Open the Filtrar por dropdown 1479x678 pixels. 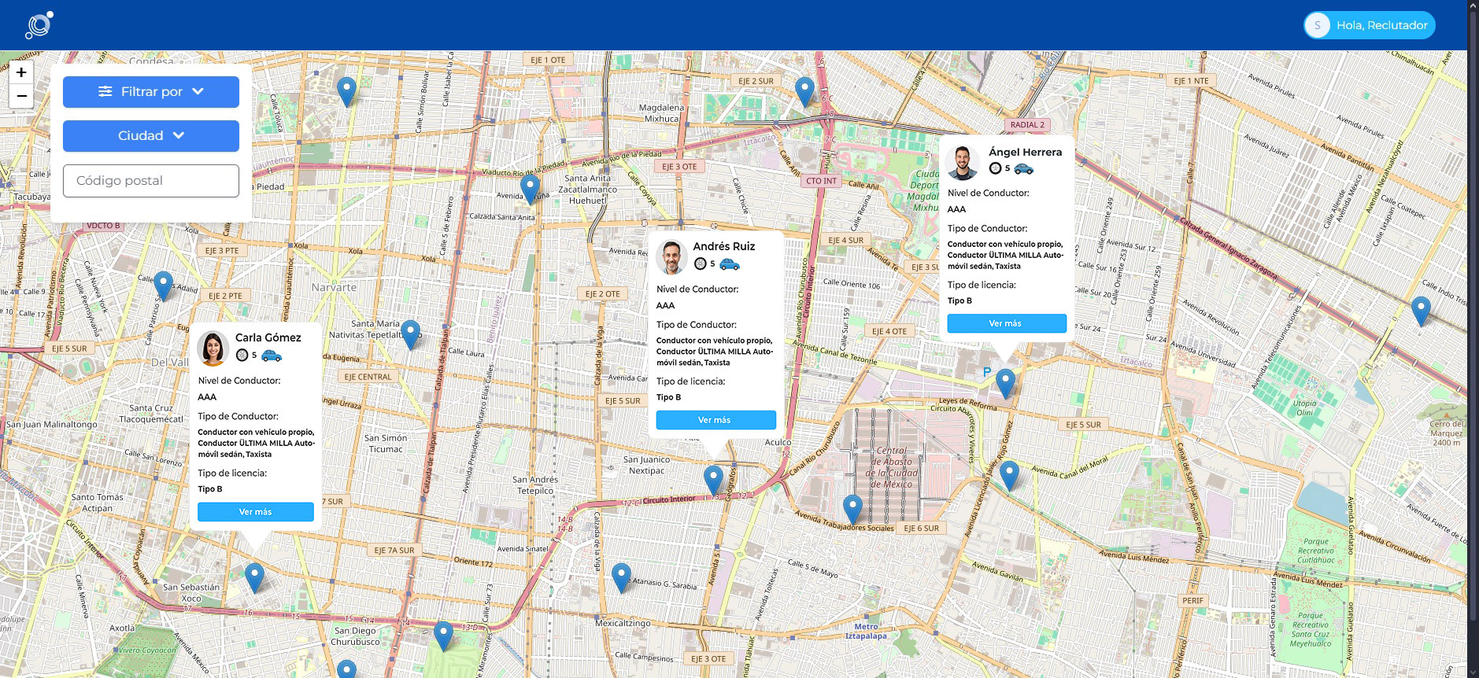point(151,92)
